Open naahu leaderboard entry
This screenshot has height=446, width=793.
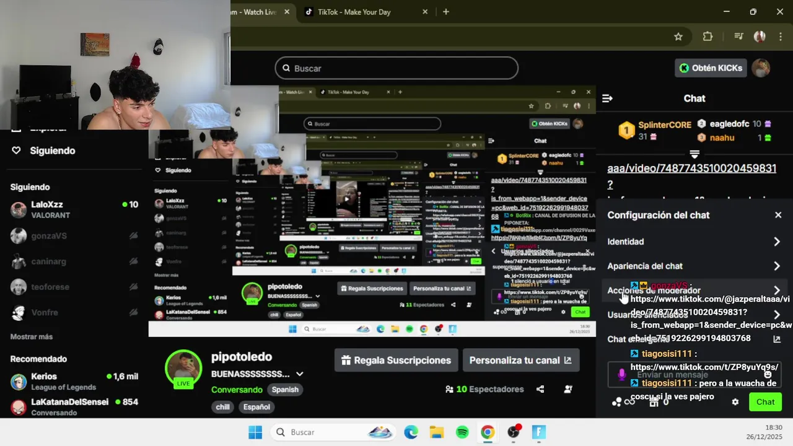click(x=734, y=138)
